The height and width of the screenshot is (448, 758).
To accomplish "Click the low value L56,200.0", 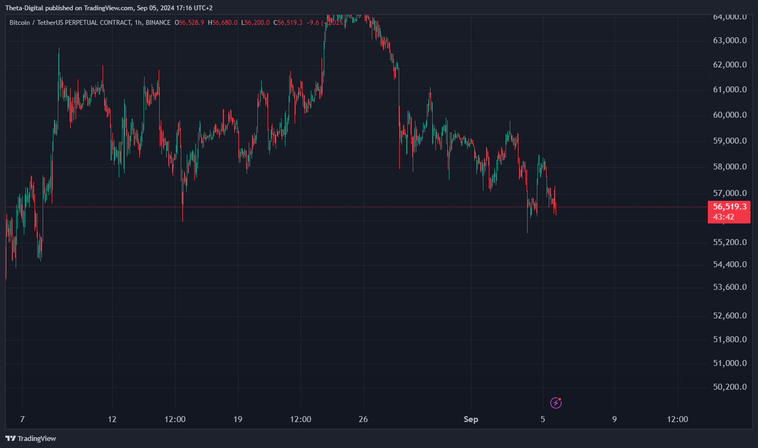I will [255, 23].
